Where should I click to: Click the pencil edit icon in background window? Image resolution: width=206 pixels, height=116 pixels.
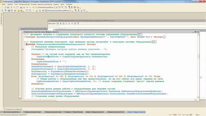coord(61,24)
